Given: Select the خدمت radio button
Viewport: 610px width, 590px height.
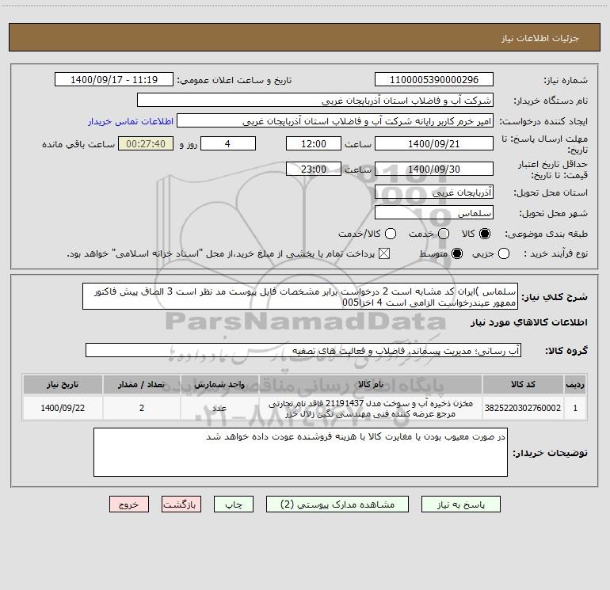Looking at the screenshot, I should 444,234.
